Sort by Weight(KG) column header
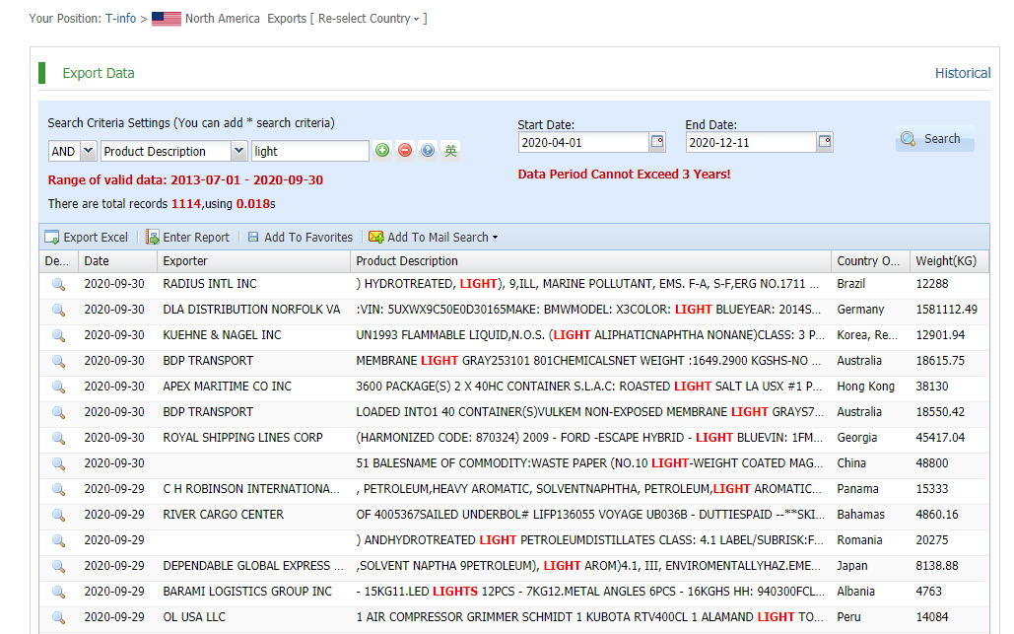The image size is (1014, 634). [x=946, y=261]
